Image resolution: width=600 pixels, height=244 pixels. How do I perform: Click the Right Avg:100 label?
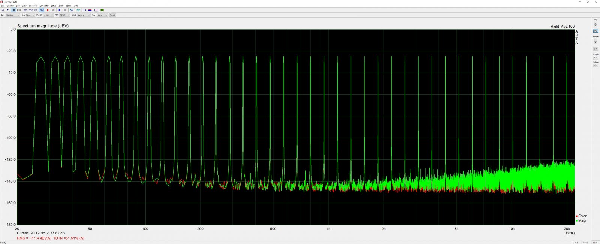coord(562,27)
